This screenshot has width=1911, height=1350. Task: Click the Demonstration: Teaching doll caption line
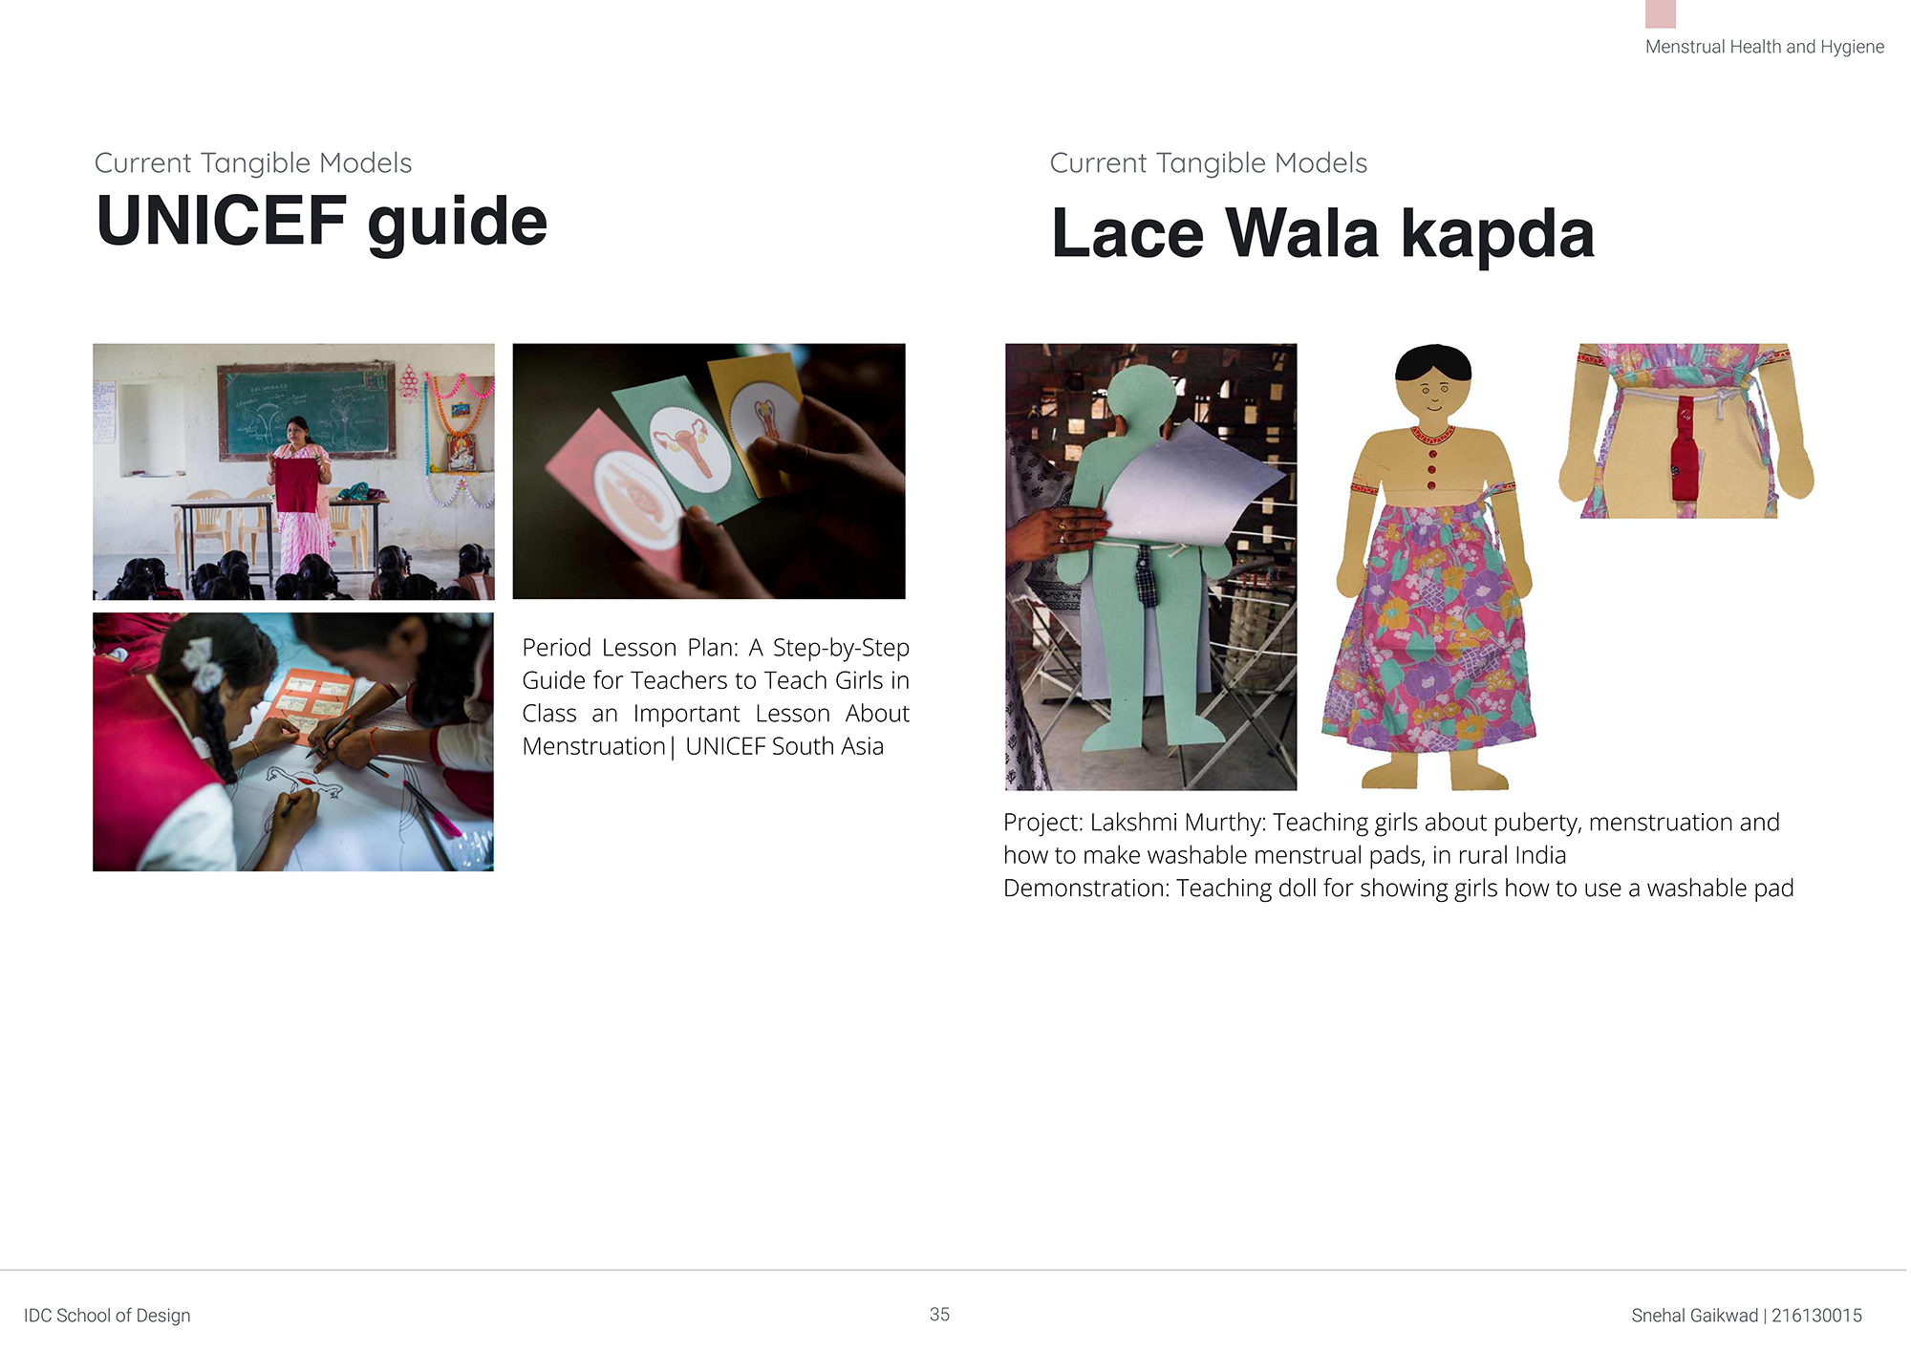(1399, 889)
